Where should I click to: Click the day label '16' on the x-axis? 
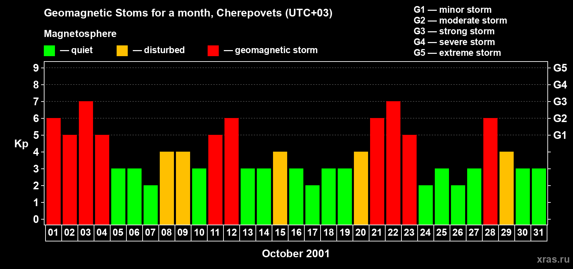(x=296, y=233)
